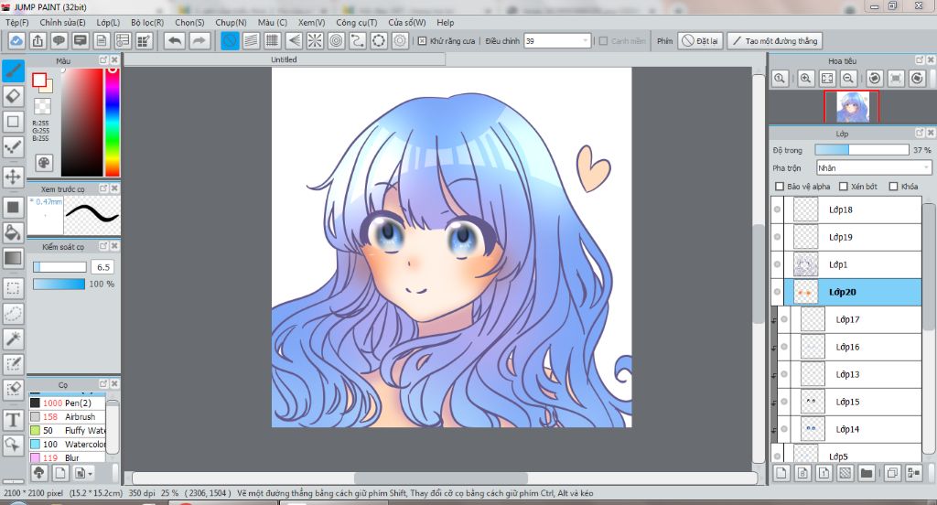Enable radial lines snap guide
The height and width of the screenshot is (505, 937).
pyautogui.click(x=315, y=40)
